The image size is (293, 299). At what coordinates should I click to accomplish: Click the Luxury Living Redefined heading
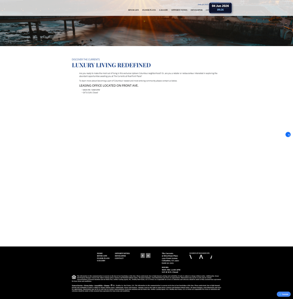[x=111, y=65]
